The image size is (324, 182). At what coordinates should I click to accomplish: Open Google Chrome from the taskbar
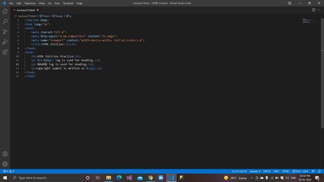tap(150, 177)
